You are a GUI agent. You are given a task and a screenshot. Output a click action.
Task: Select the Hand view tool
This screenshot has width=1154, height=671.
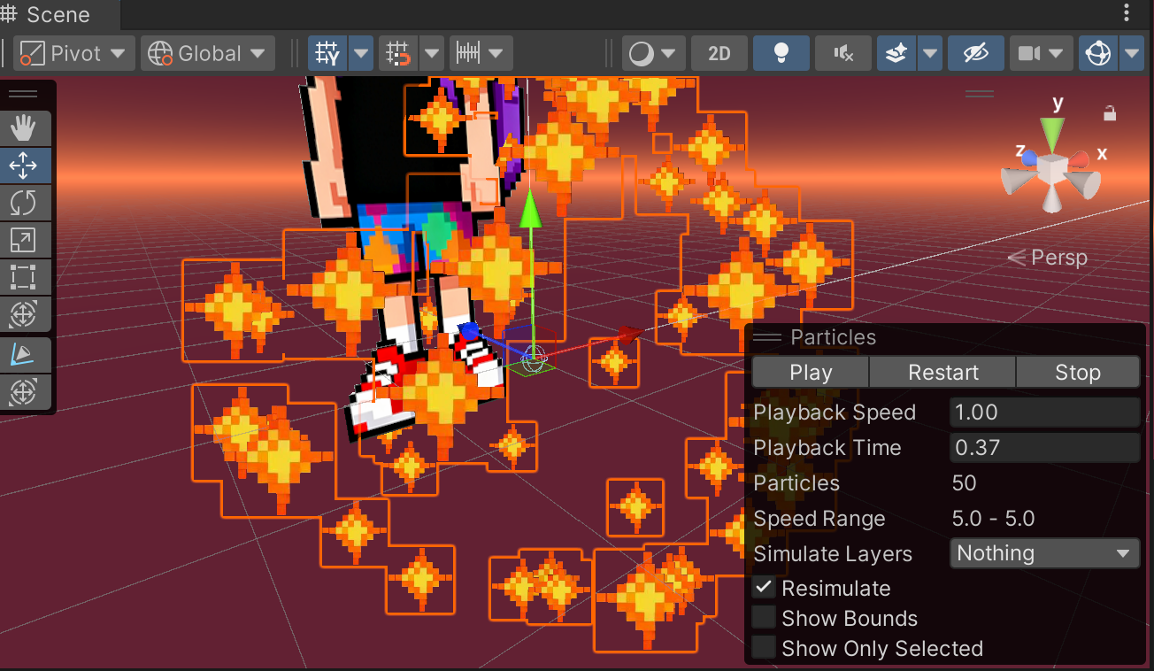[23, 129]
